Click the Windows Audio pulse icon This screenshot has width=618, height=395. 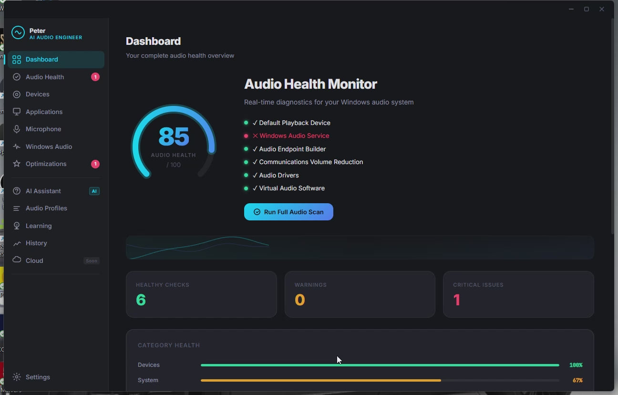[x=17, y=146]
